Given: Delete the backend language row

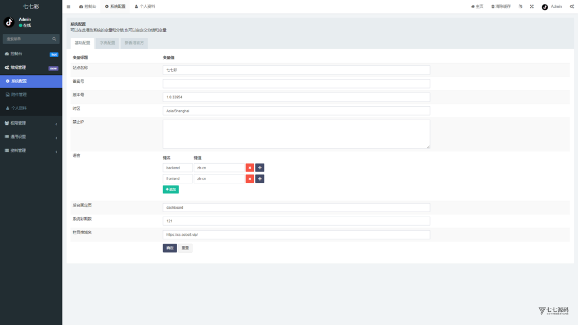Looking at the screenshot, I should click(249, 168).
